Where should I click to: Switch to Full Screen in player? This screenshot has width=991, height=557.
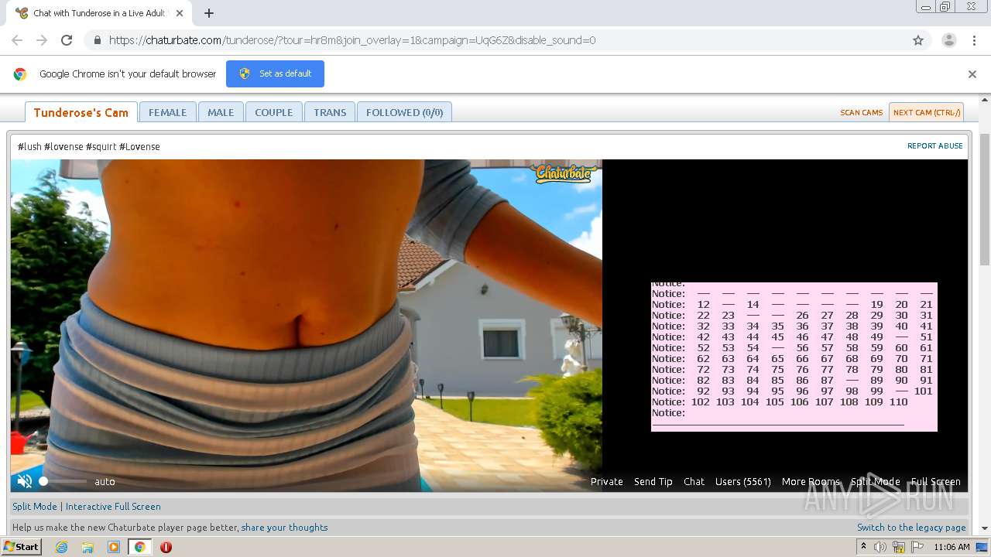[935, 481]
